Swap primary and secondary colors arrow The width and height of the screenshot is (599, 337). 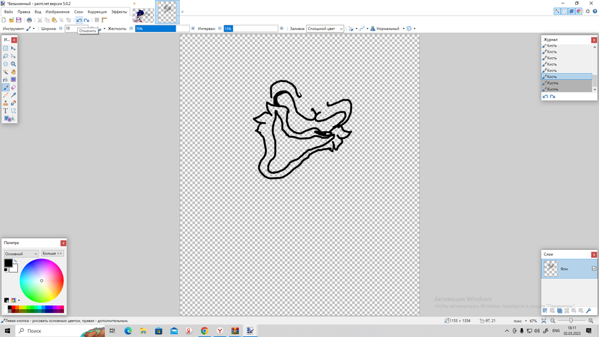[15, 261]
